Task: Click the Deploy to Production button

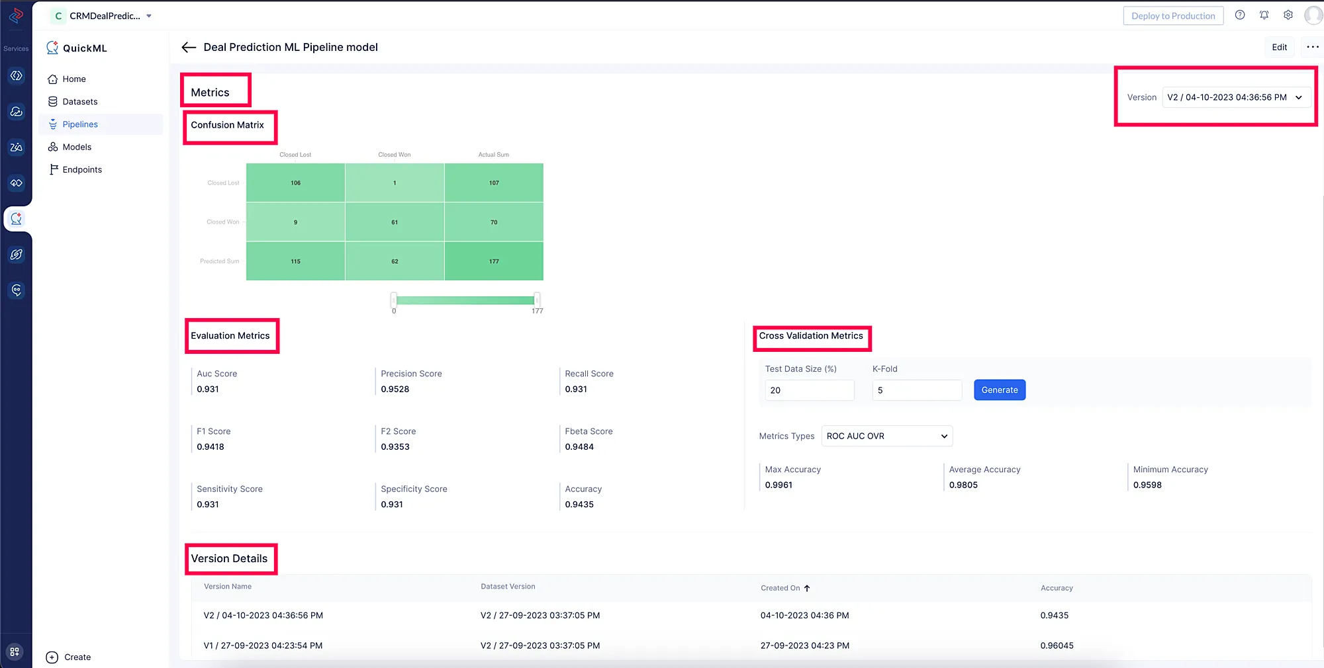Action: (x=1173, y=15)
